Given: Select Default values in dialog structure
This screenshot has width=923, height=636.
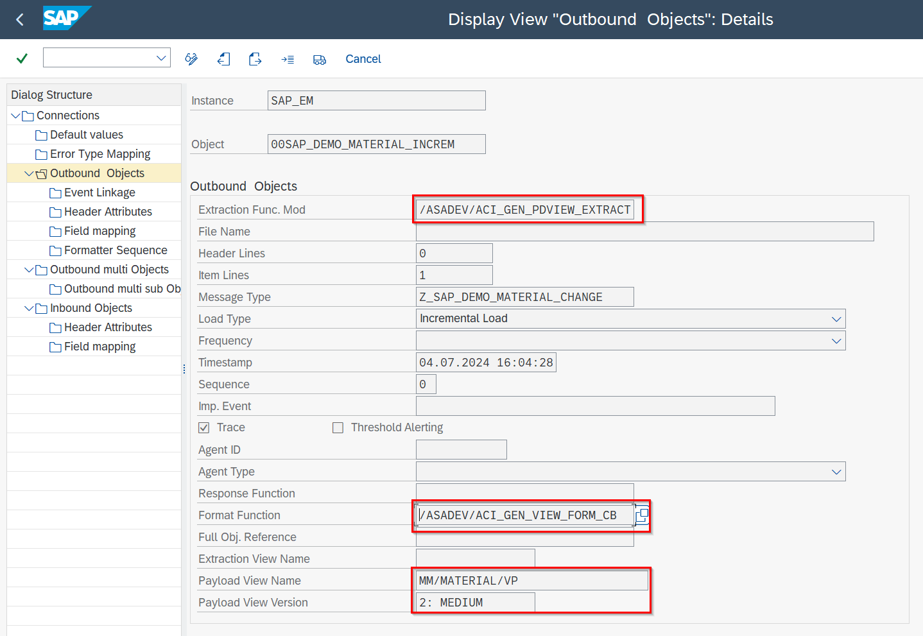Looking at the screenshot, I should 87,135.
